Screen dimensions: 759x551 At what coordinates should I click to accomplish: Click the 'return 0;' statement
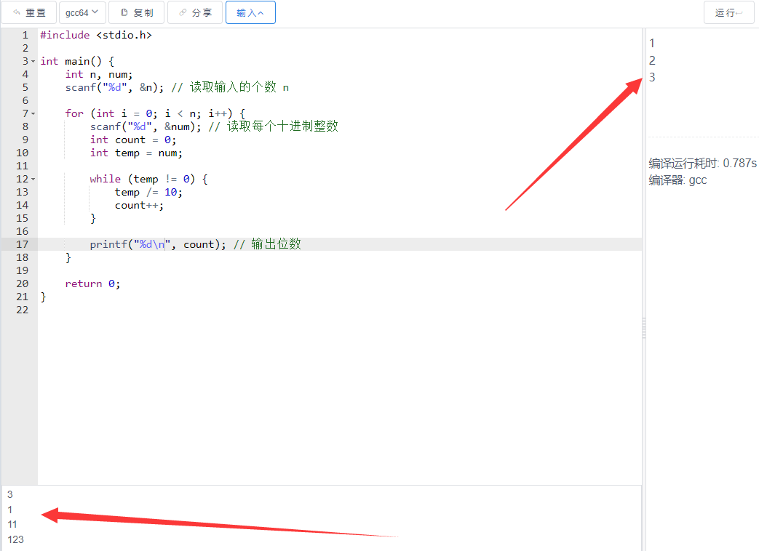click(x=92, y=283)
